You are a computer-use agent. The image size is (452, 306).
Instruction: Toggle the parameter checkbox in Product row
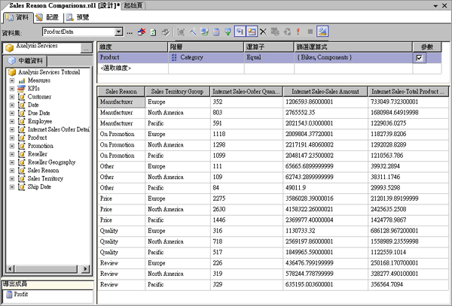(420, 58)
